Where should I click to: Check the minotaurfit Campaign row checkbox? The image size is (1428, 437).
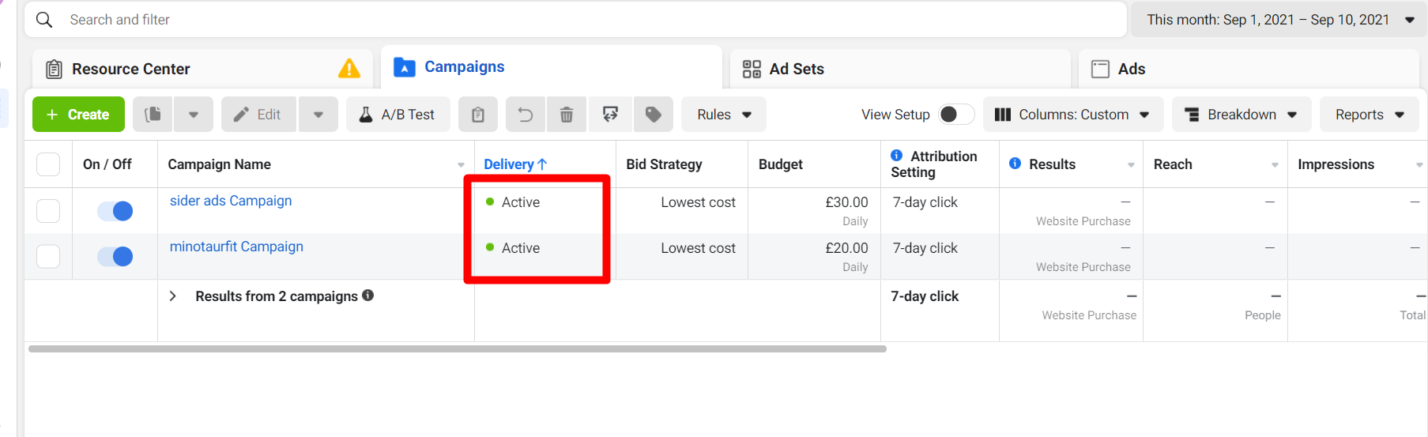(x=48, y=256)
